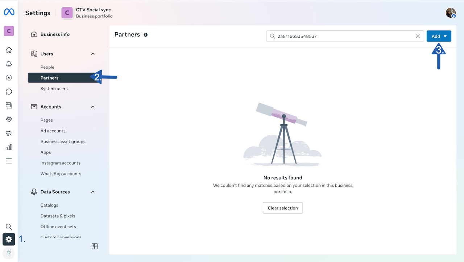The height and width of the screenshot is (262, 464).
Task: Click the CTV Social sync portfolio name
Action: (x=94, y=10)
